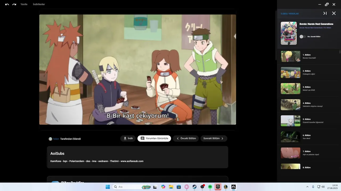Image resolution: width=341 pixels, height=191 pixels.
Task: Open the Boruto series poster thumbnail
Action: [289, 33]
